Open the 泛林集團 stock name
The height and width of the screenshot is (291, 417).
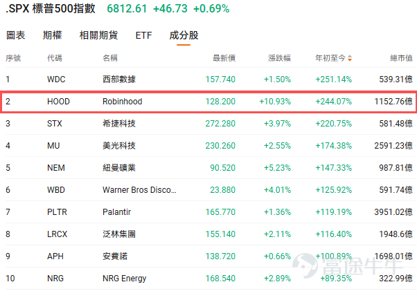coord(119,234)
